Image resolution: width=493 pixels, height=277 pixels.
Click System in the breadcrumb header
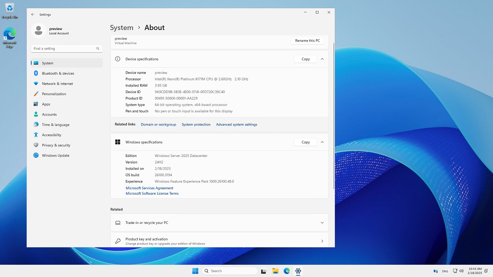click(122, 28)
